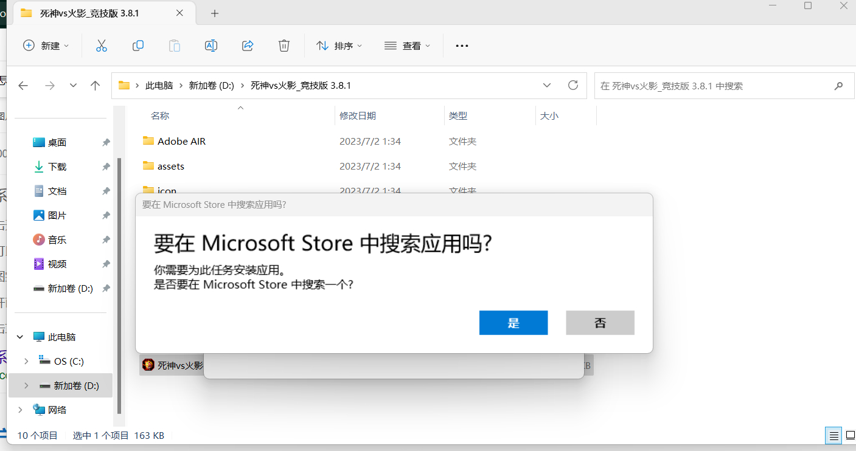Click 否 to decline the store search
The width and height of the screenshot is (856, 451).
[600, 323]
